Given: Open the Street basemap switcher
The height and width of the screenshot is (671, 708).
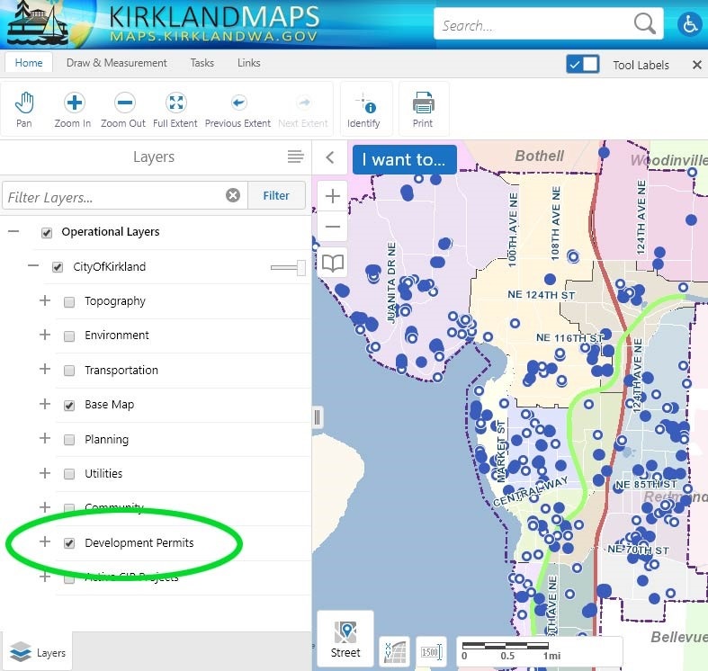Looking at the screenshot, I should pos(345,639).
